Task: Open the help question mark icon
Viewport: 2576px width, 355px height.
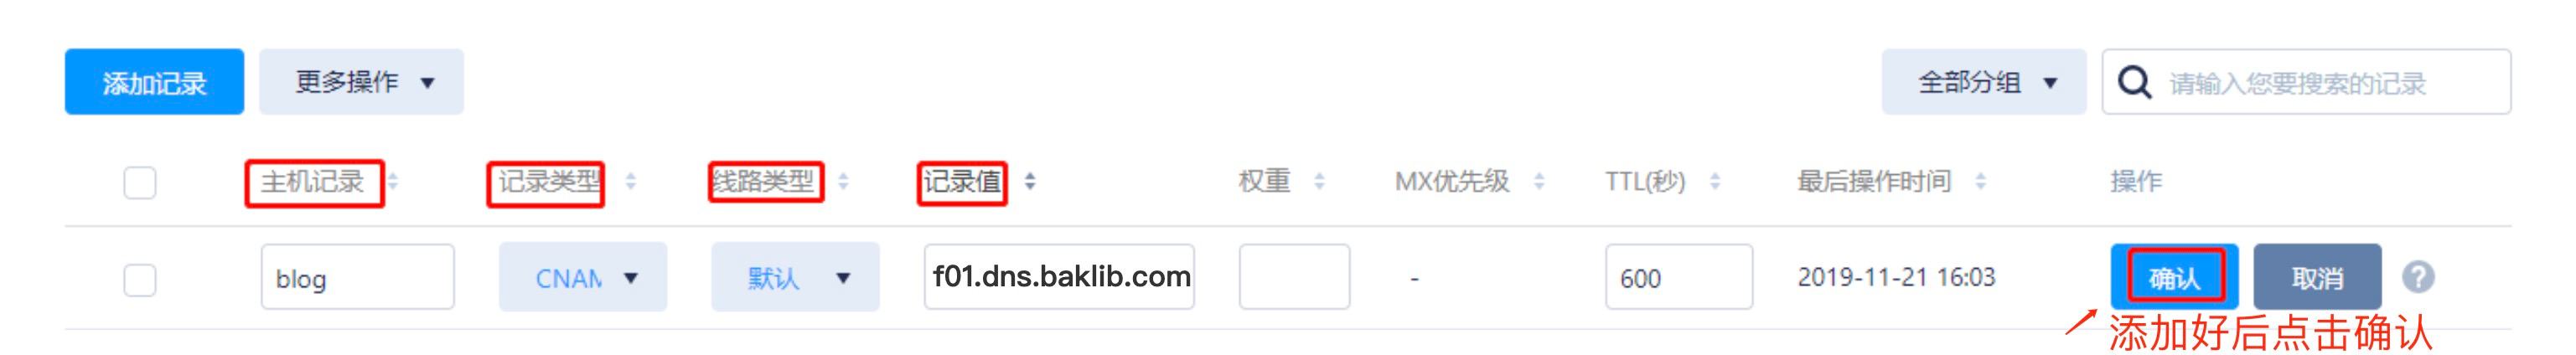Action: point(2418,277)
